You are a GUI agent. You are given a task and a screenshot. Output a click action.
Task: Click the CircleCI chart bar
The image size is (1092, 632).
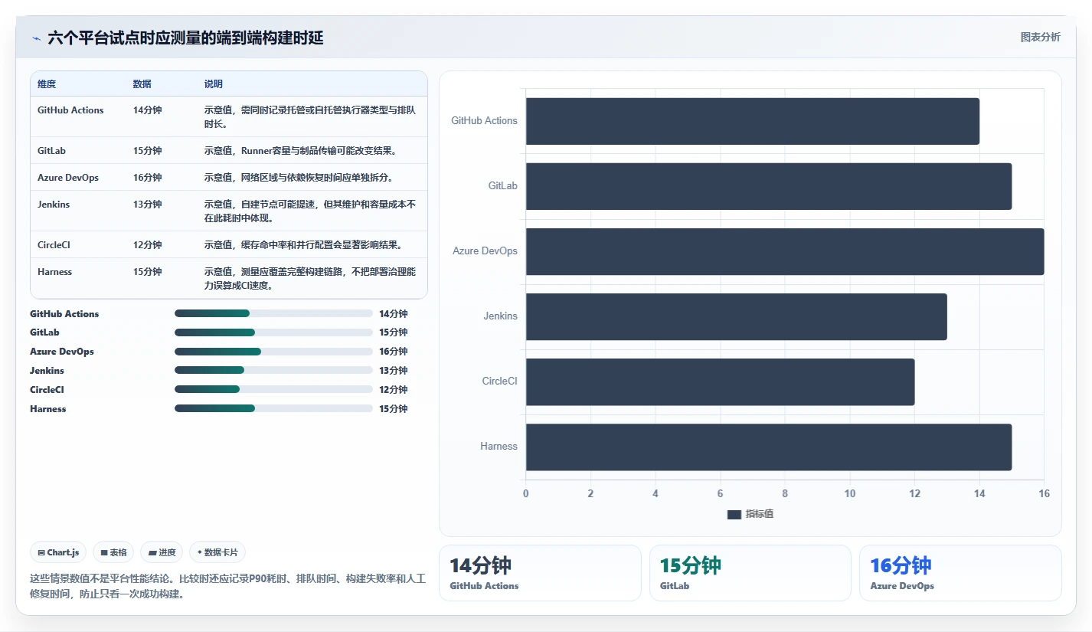[720, 381]
